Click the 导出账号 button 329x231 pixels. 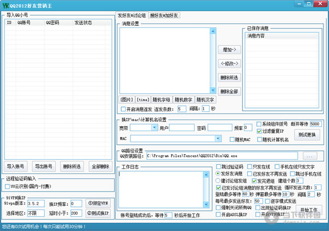coord(44,167)
